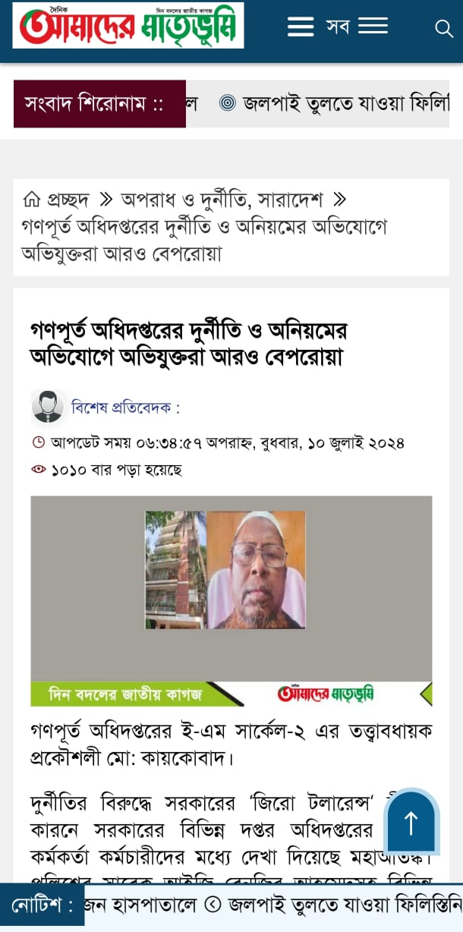Click the clock icon beside update time
The image size is (463, 932).
point(38,442)
